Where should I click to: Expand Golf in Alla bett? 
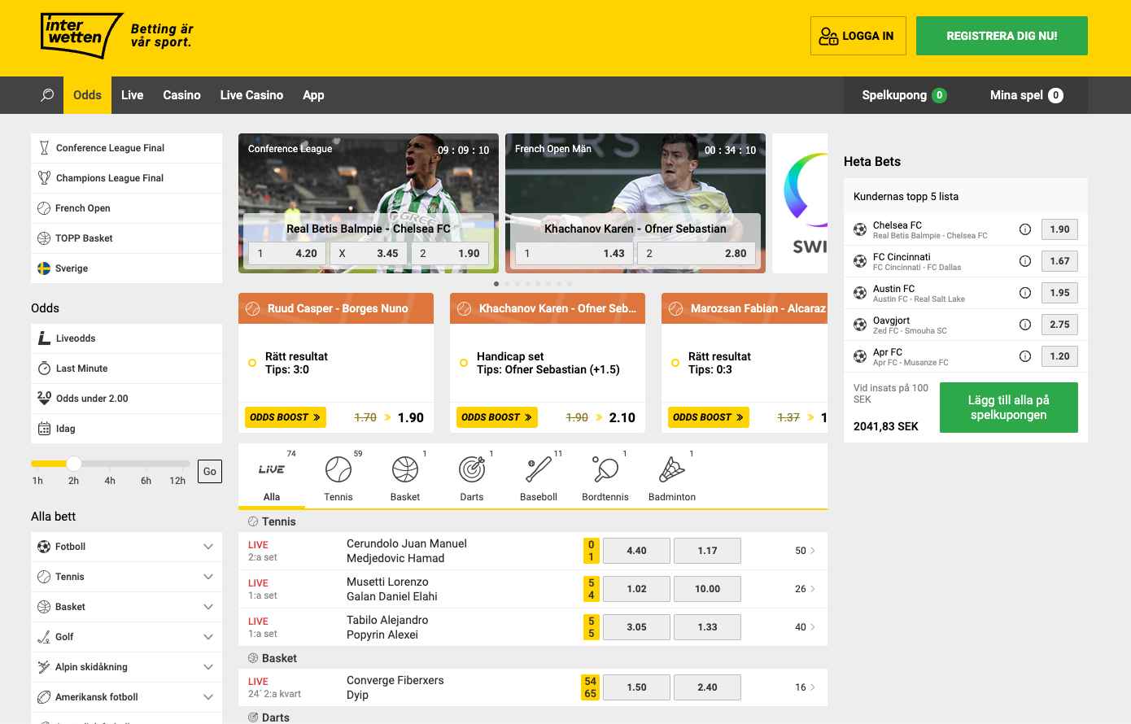[126, 637]
